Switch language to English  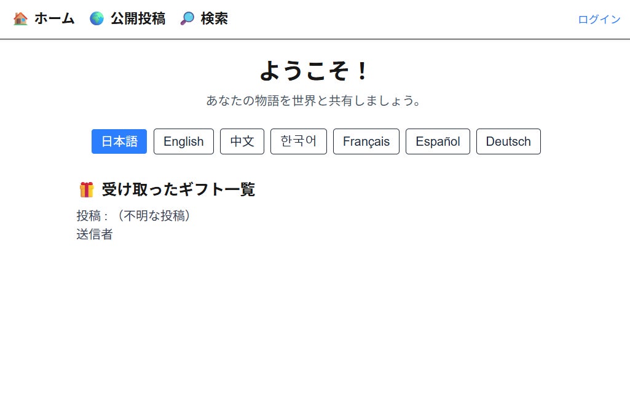pyautogui.click(x=183, y=141)
